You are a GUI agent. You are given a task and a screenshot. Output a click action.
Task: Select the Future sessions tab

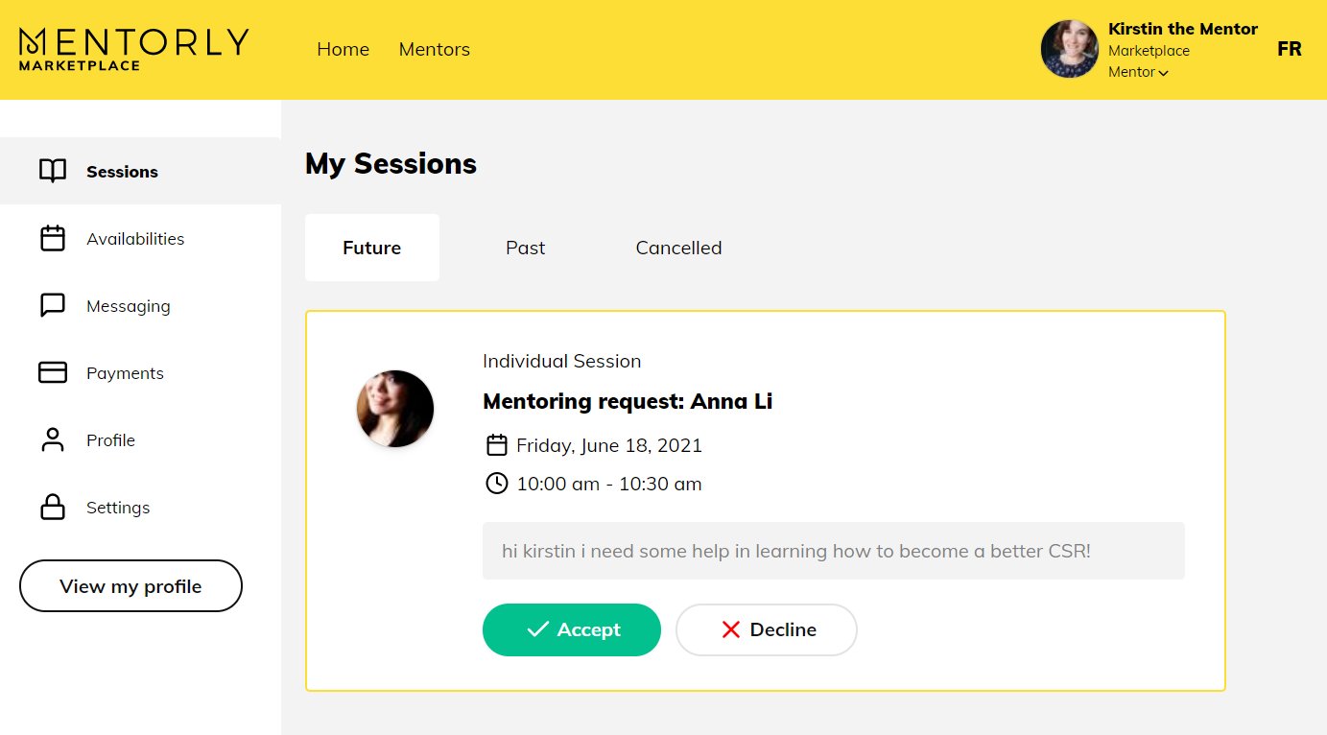372,248
